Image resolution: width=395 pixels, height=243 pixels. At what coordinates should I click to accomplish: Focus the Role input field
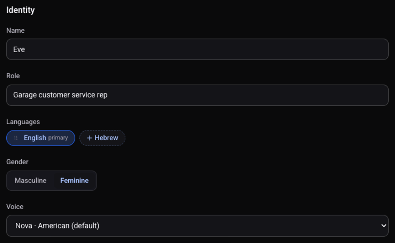(197, 95)
